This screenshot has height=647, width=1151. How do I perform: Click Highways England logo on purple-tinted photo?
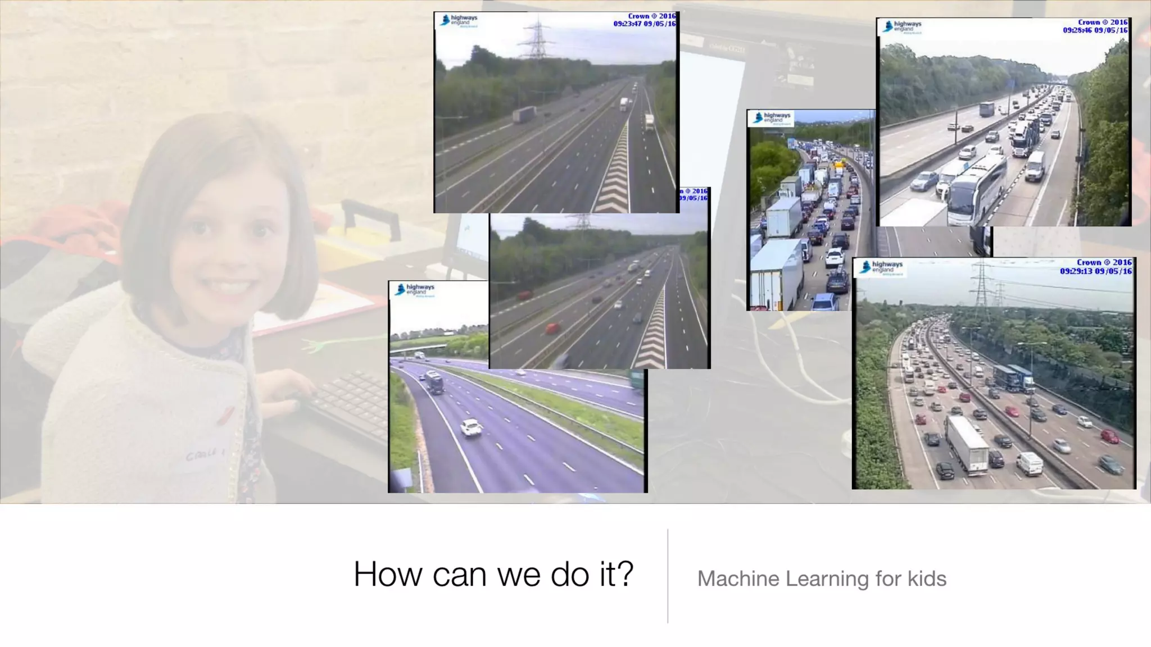[x=415, y=290]
